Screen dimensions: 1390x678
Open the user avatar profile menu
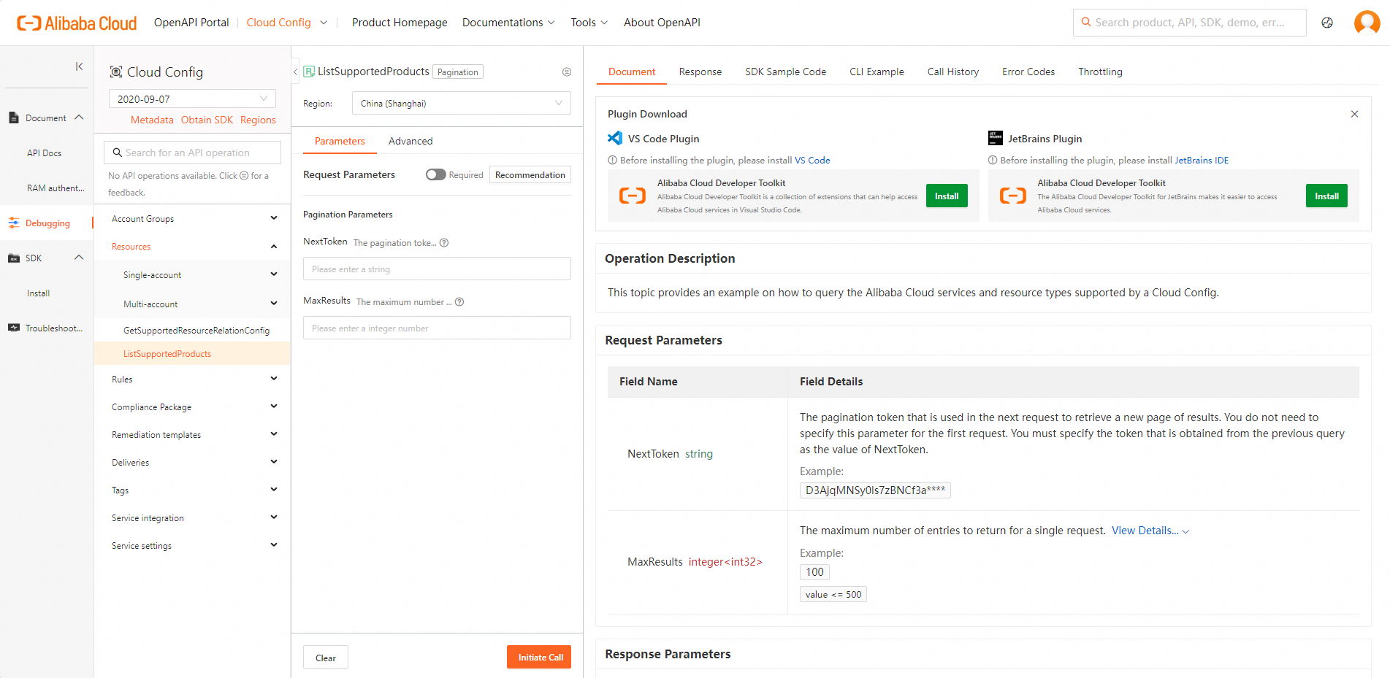pyautogui.click(x=1367, y=23)
